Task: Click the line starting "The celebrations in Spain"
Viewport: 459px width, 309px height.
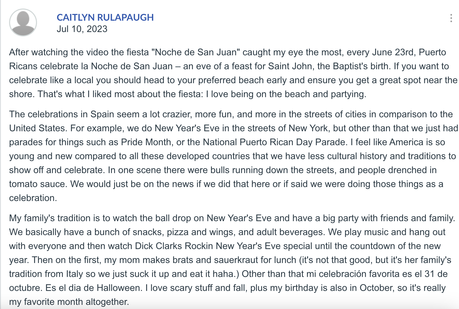Action: tap(231, 114)
